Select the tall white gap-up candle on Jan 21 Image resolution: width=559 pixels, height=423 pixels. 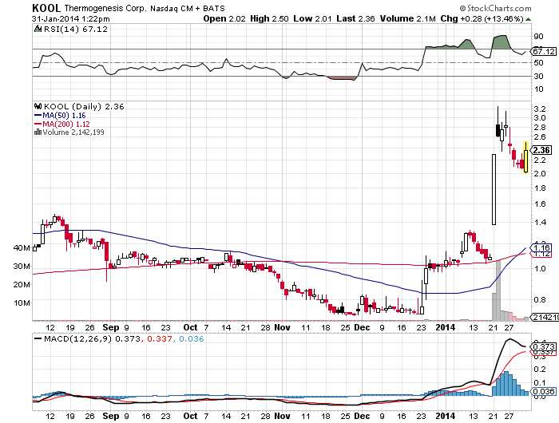pos(494,190)
